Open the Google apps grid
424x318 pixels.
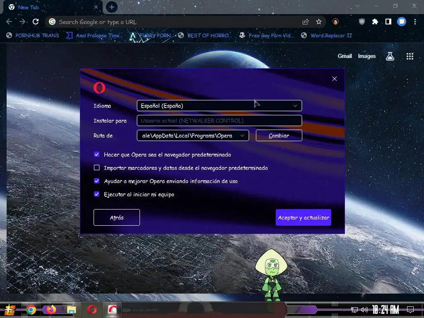pos(410,56)
